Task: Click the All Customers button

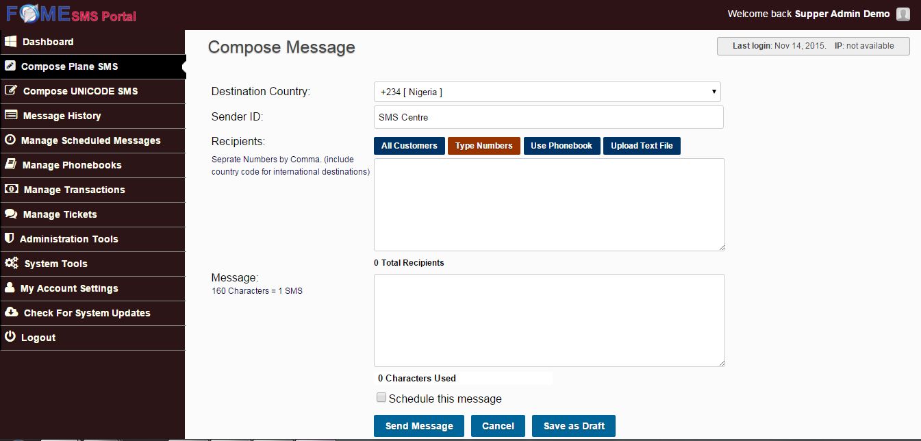Action: click(x=409, y=146)
